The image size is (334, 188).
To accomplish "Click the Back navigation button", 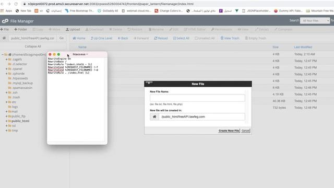I will [123, 38].
